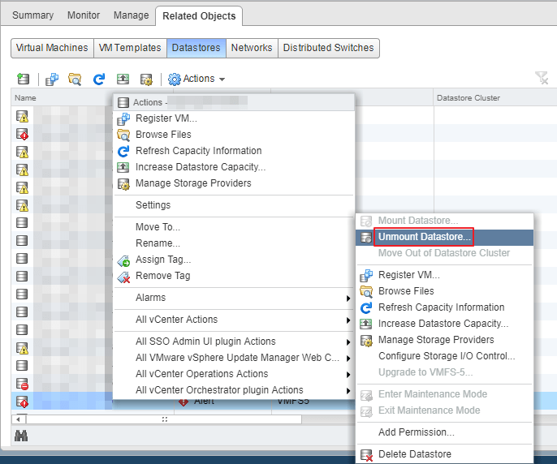Image resolution: width=557 pixels, height=464 pixels.
Task: Choose Unmount Datastore from submenu
Action: tap(444, 237)
